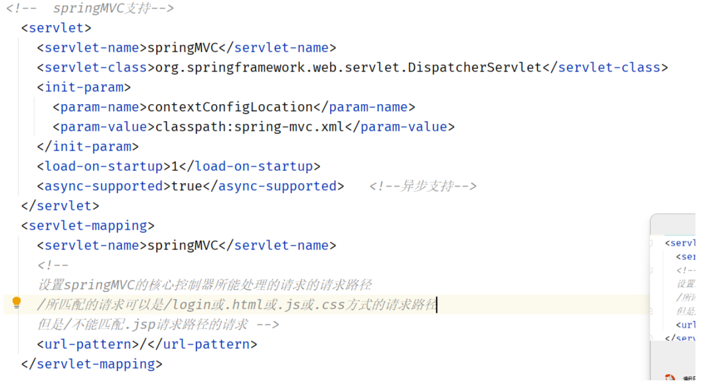
Task: Click the 异步支持 comment
Action: pyautogui.click(x=422, y=186)
